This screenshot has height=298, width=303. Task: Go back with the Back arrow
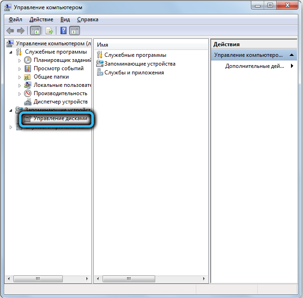tap(10, 31)
